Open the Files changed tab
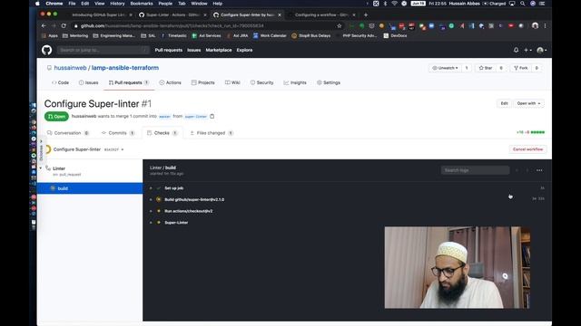The height and width of the screenshot is (326, 581). (x=212, y=133)
